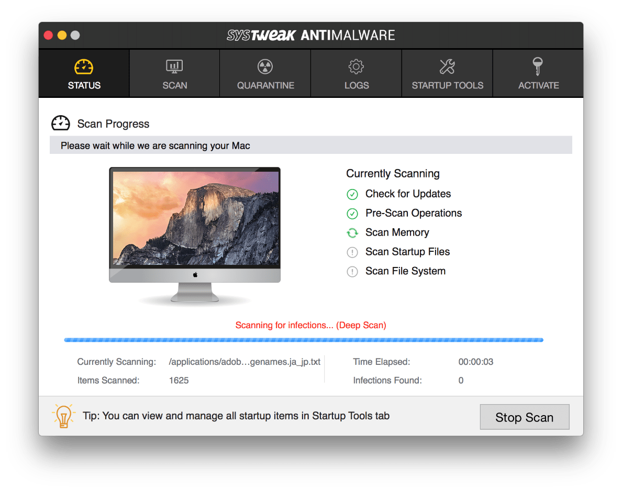Click the 'Currently Scanning' heading on the right
Viewport: 622px width, 491px height.
[x=393, y=174]
